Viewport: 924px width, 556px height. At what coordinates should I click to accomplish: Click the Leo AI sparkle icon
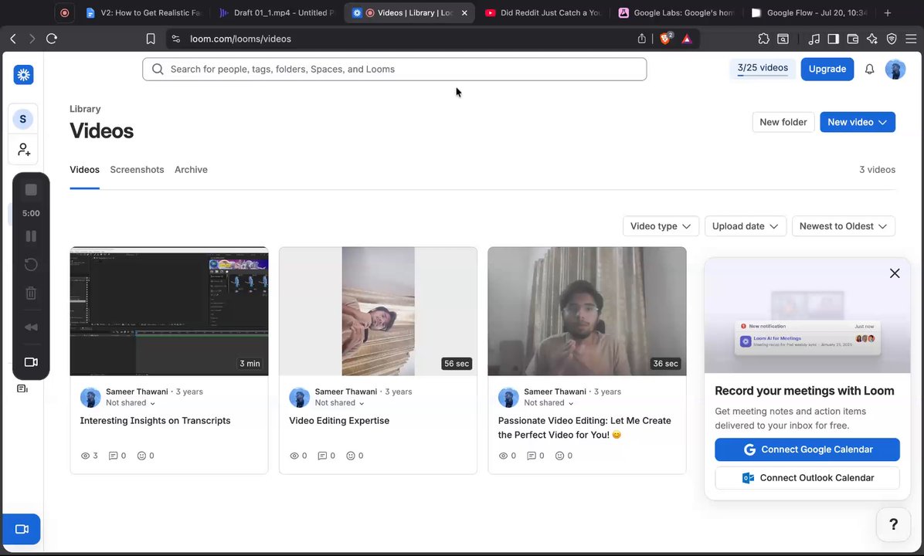point(872,39)
